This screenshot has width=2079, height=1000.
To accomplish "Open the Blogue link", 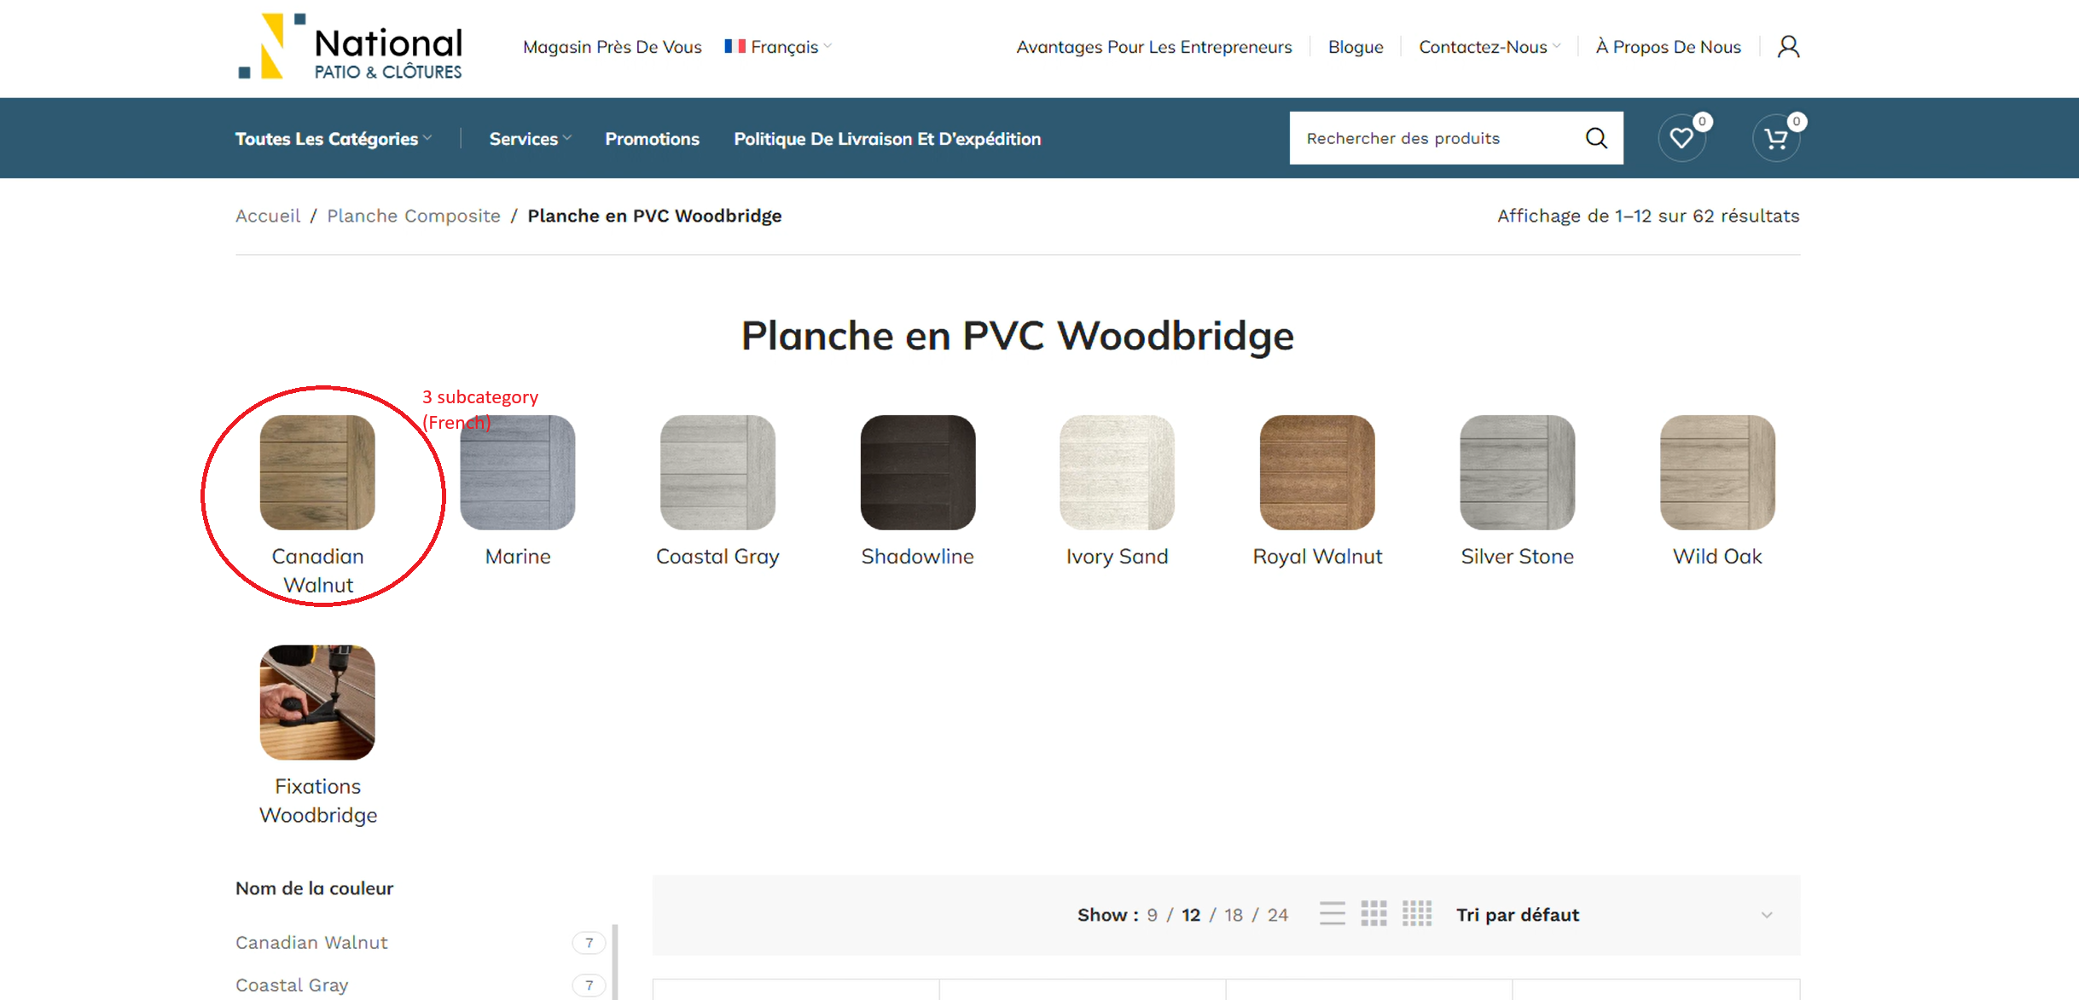I will pyautogui.click(x=1355, y=47).
